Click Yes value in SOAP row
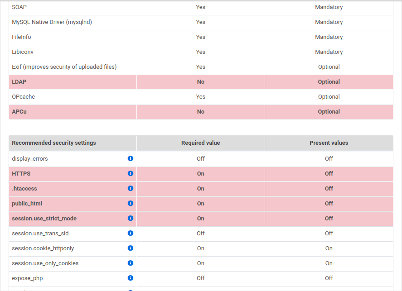 pos(201,7)
